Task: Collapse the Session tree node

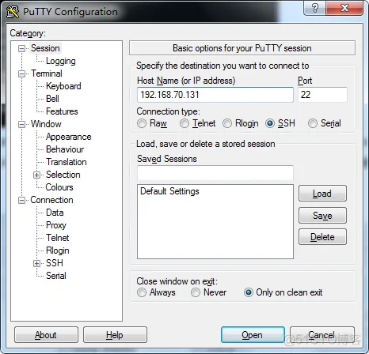Action: pos(21,48)
